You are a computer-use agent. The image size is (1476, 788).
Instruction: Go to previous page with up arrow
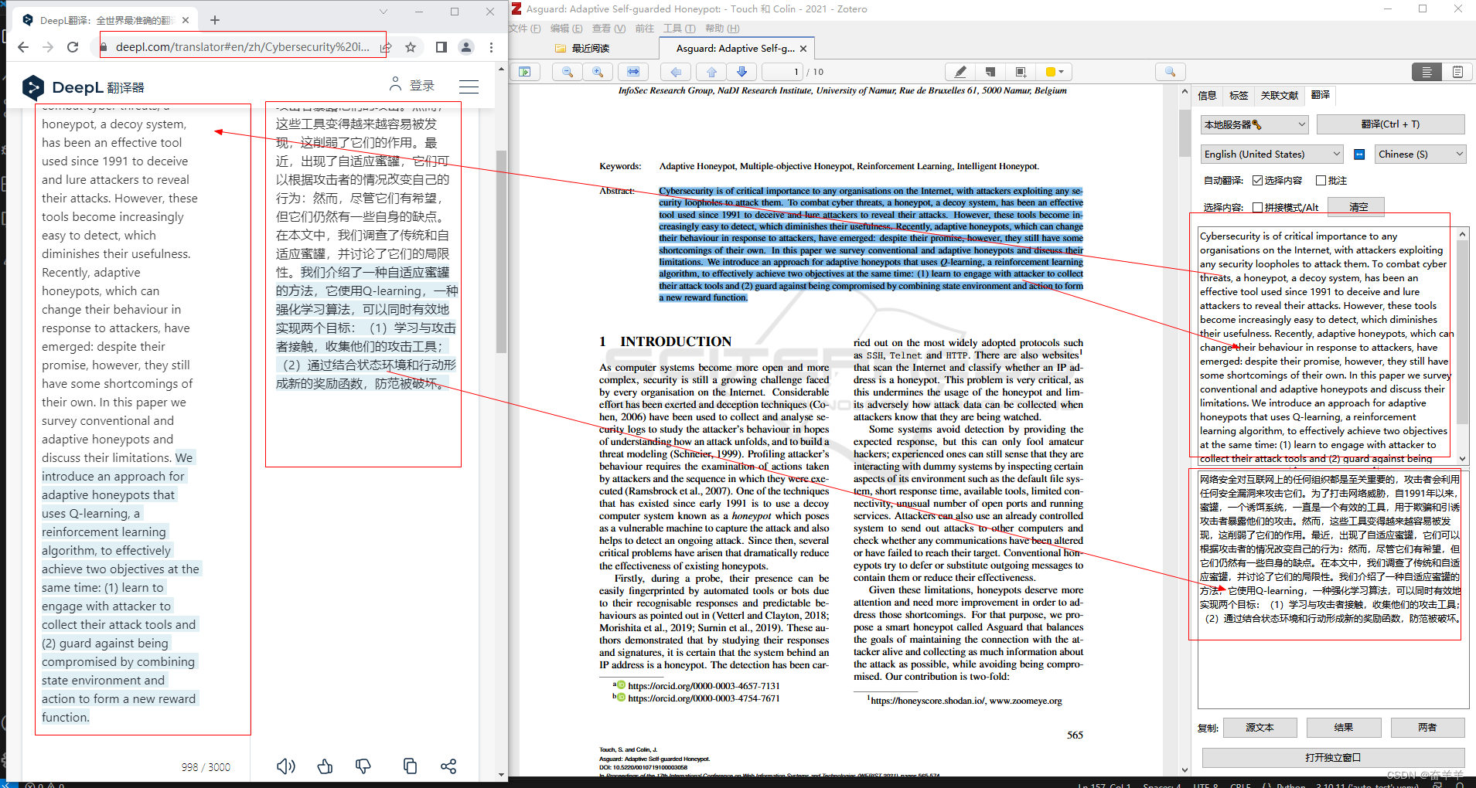tap(711, 72)
